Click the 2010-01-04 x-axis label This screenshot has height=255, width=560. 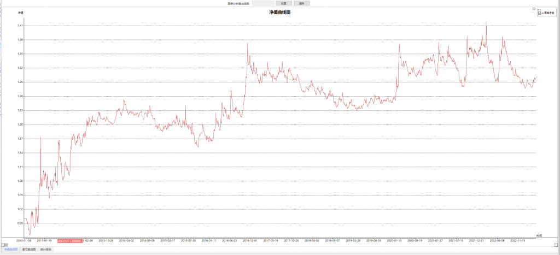click(x=24, y=240)
